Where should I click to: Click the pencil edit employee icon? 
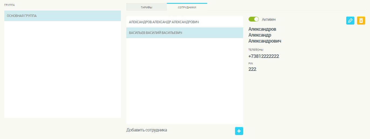(350, 20)
